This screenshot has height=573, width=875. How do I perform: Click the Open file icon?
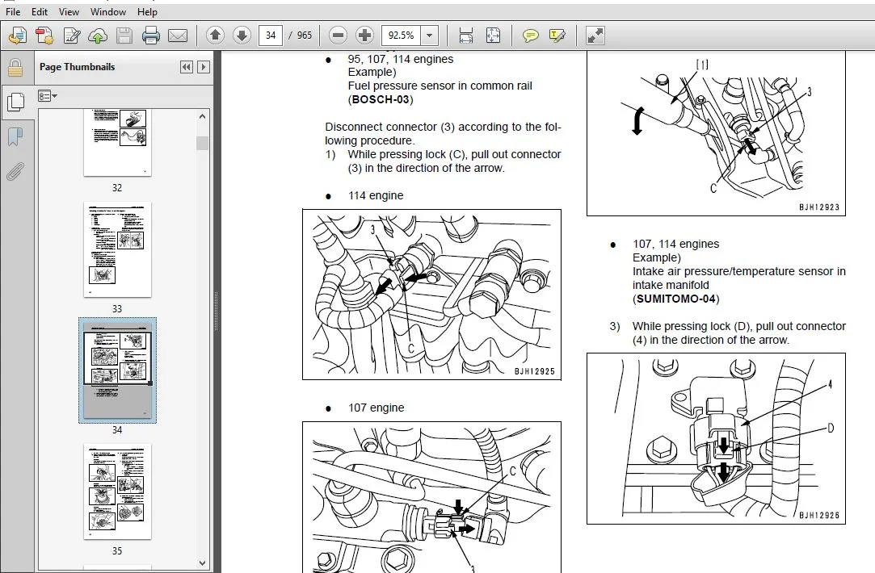pyautogui.click(x=18, y=36)
